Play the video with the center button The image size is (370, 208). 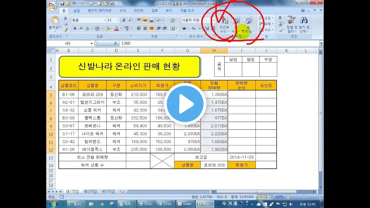(185, 104)
